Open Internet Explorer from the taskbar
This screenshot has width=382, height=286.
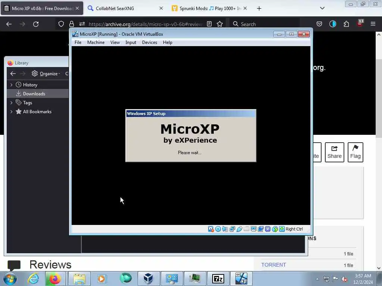tap(33, 279)
